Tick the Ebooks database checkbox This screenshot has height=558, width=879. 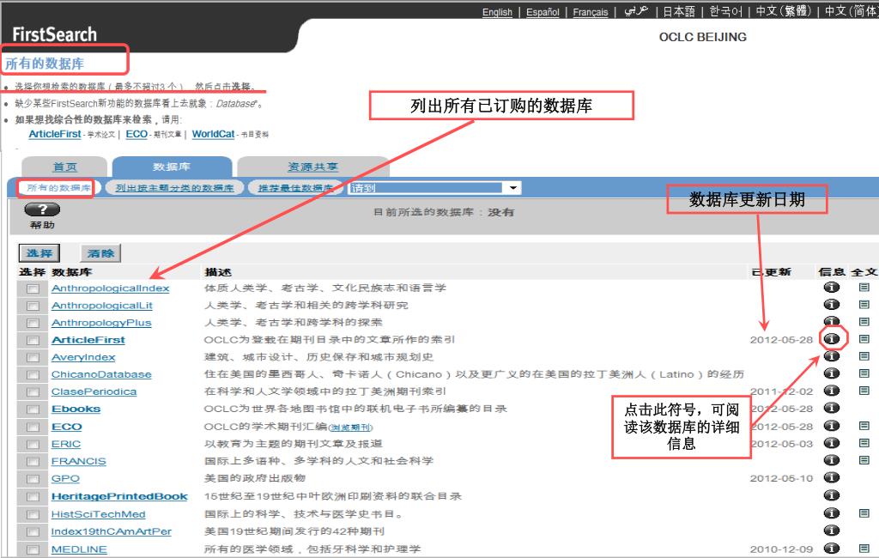click(x=33, y=410)
